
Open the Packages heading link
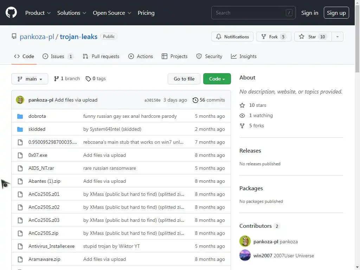point(251,188)
